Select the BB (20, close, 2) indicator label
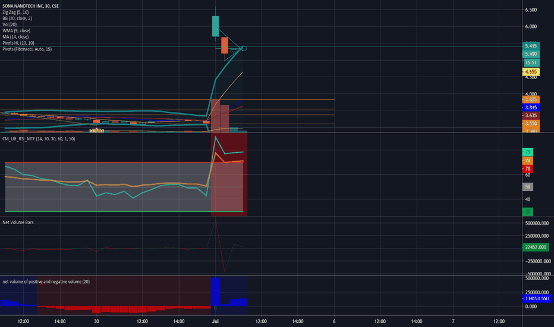This screenshot has height=327, width=554. (x=17, y=18)
